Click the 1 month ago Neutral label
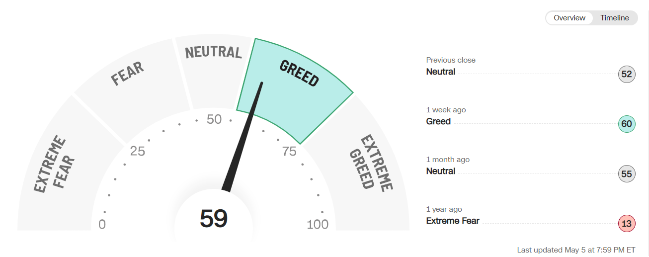 click(x=441, y=171)
